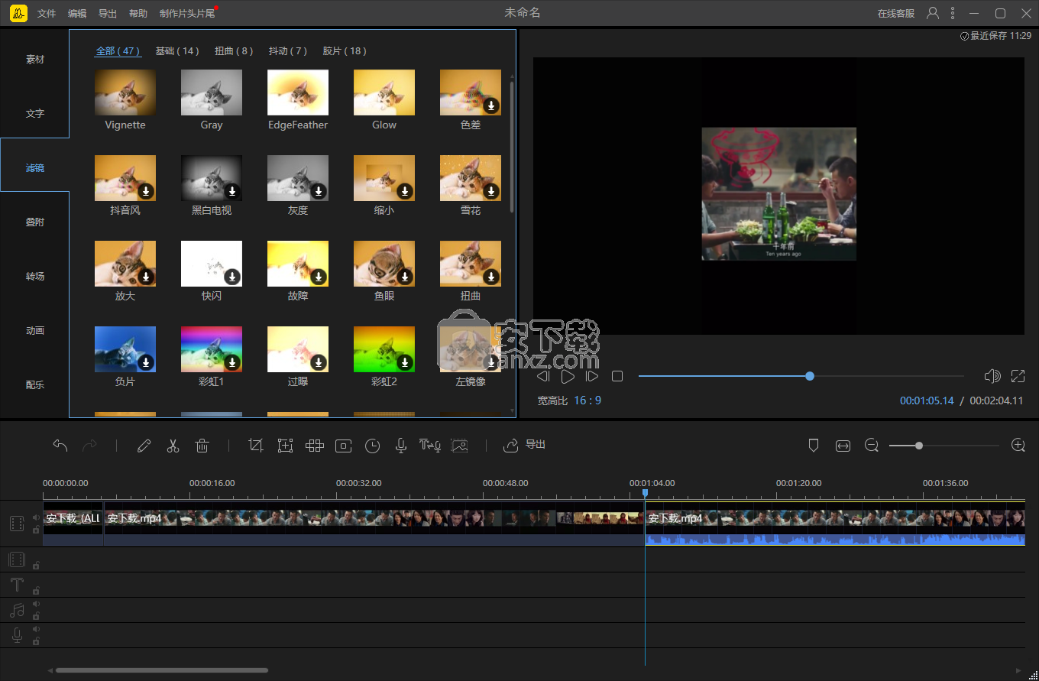The image size is (1039, 681).
Task: Split the clip with the scissors tool
Action: pyautogui.click(x=173, y=446)
